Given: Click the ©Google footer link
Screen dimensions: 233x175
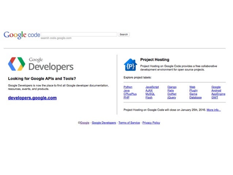Looking at the screenshot, I should [x=84, y=123].
